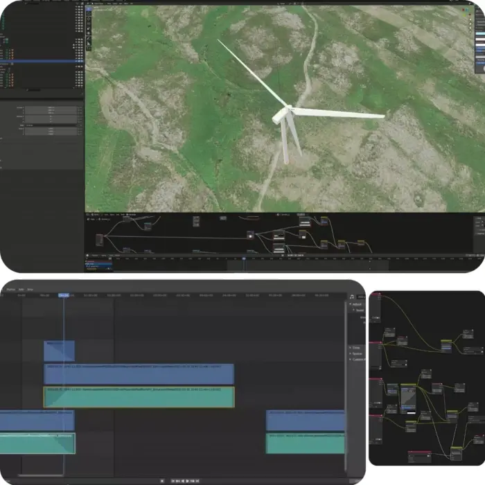
Task: Select the Scale tool in viewport toolbar
Action: pos(89,28)
